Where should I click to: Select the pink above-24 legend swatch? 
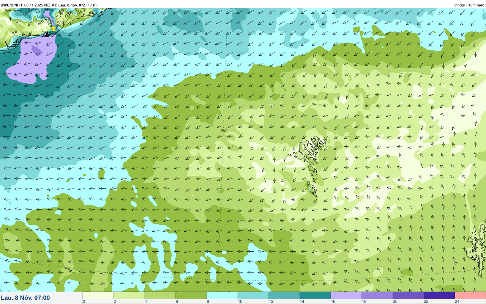coord(470,295)
